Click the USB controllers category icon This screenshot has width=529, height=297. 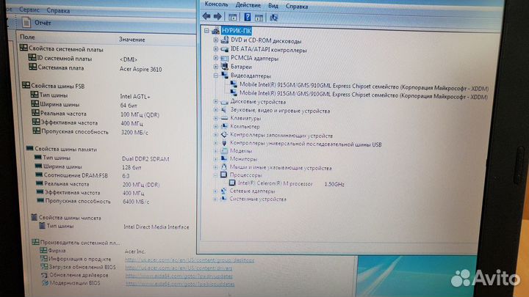pos(224,144)
